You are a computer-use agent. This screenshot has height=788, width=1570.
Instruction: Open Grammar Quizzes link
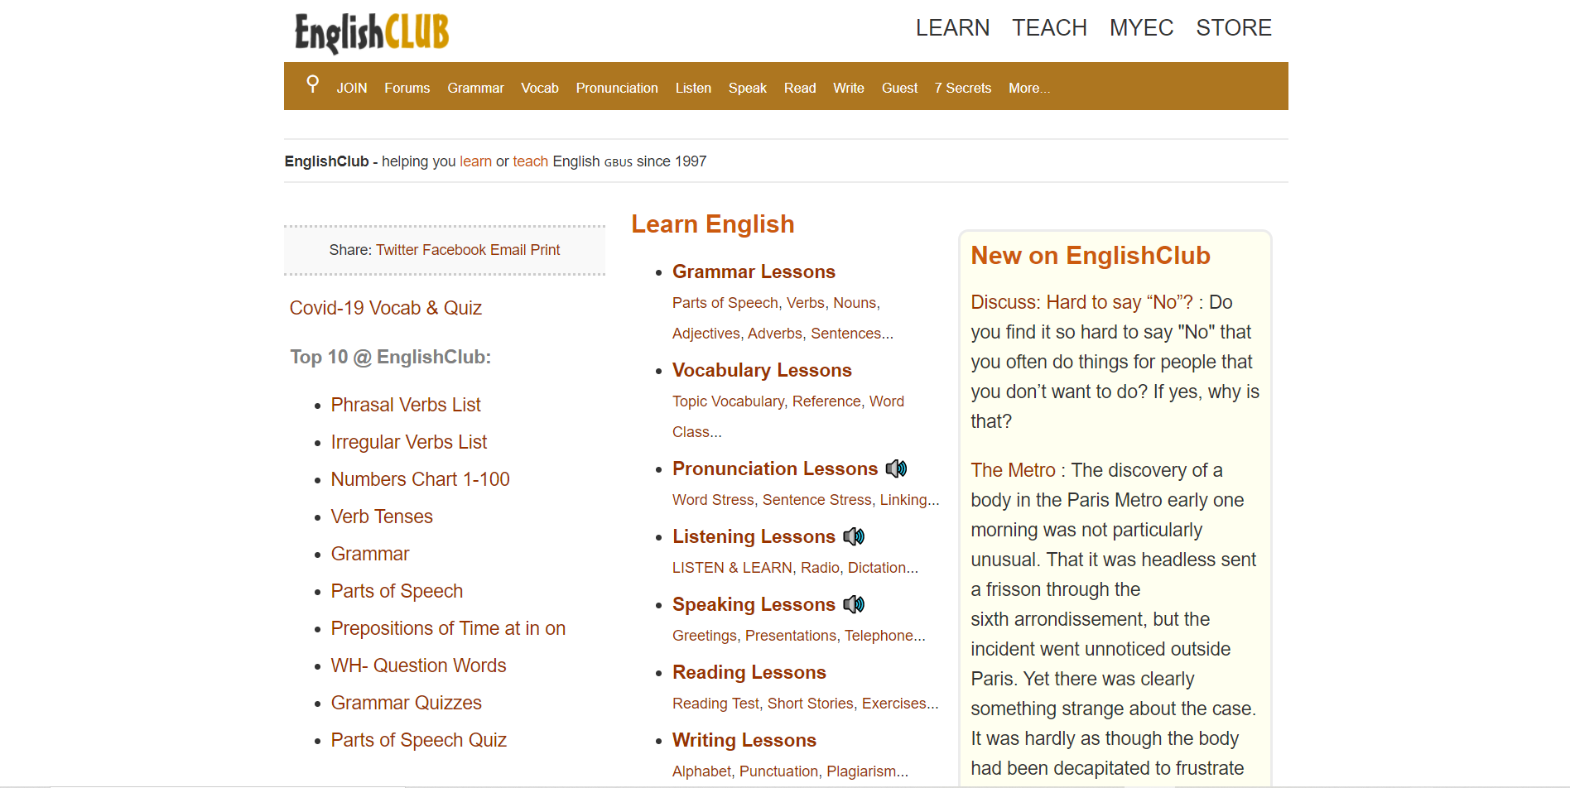[x=407, y=703]
